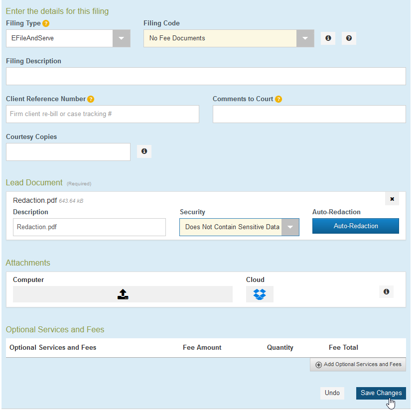417x415 pixels.
Task: Click the Filing Type help question icon
Action: [x=46, y=23]
